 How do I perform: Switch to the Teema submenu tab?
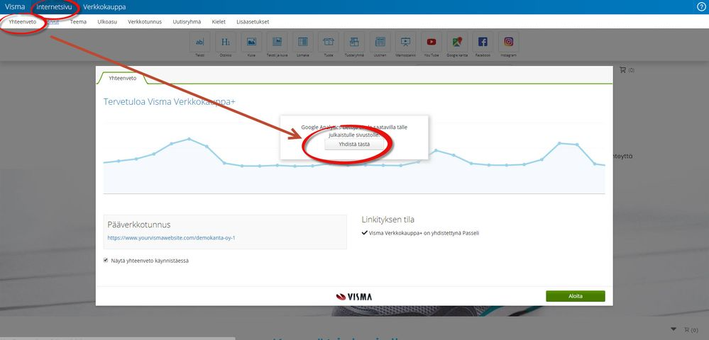(78, 21)
